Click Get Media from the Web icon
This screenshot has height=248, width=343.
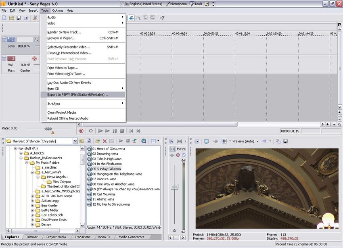[x=144, y=141]
